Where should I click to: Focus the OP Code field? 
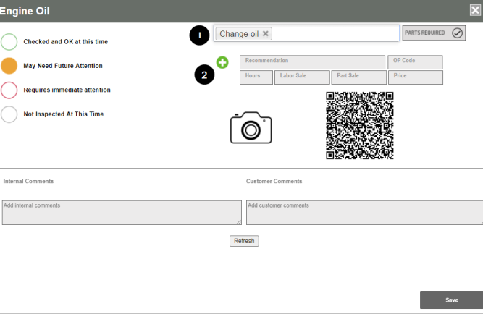point(415,62)
